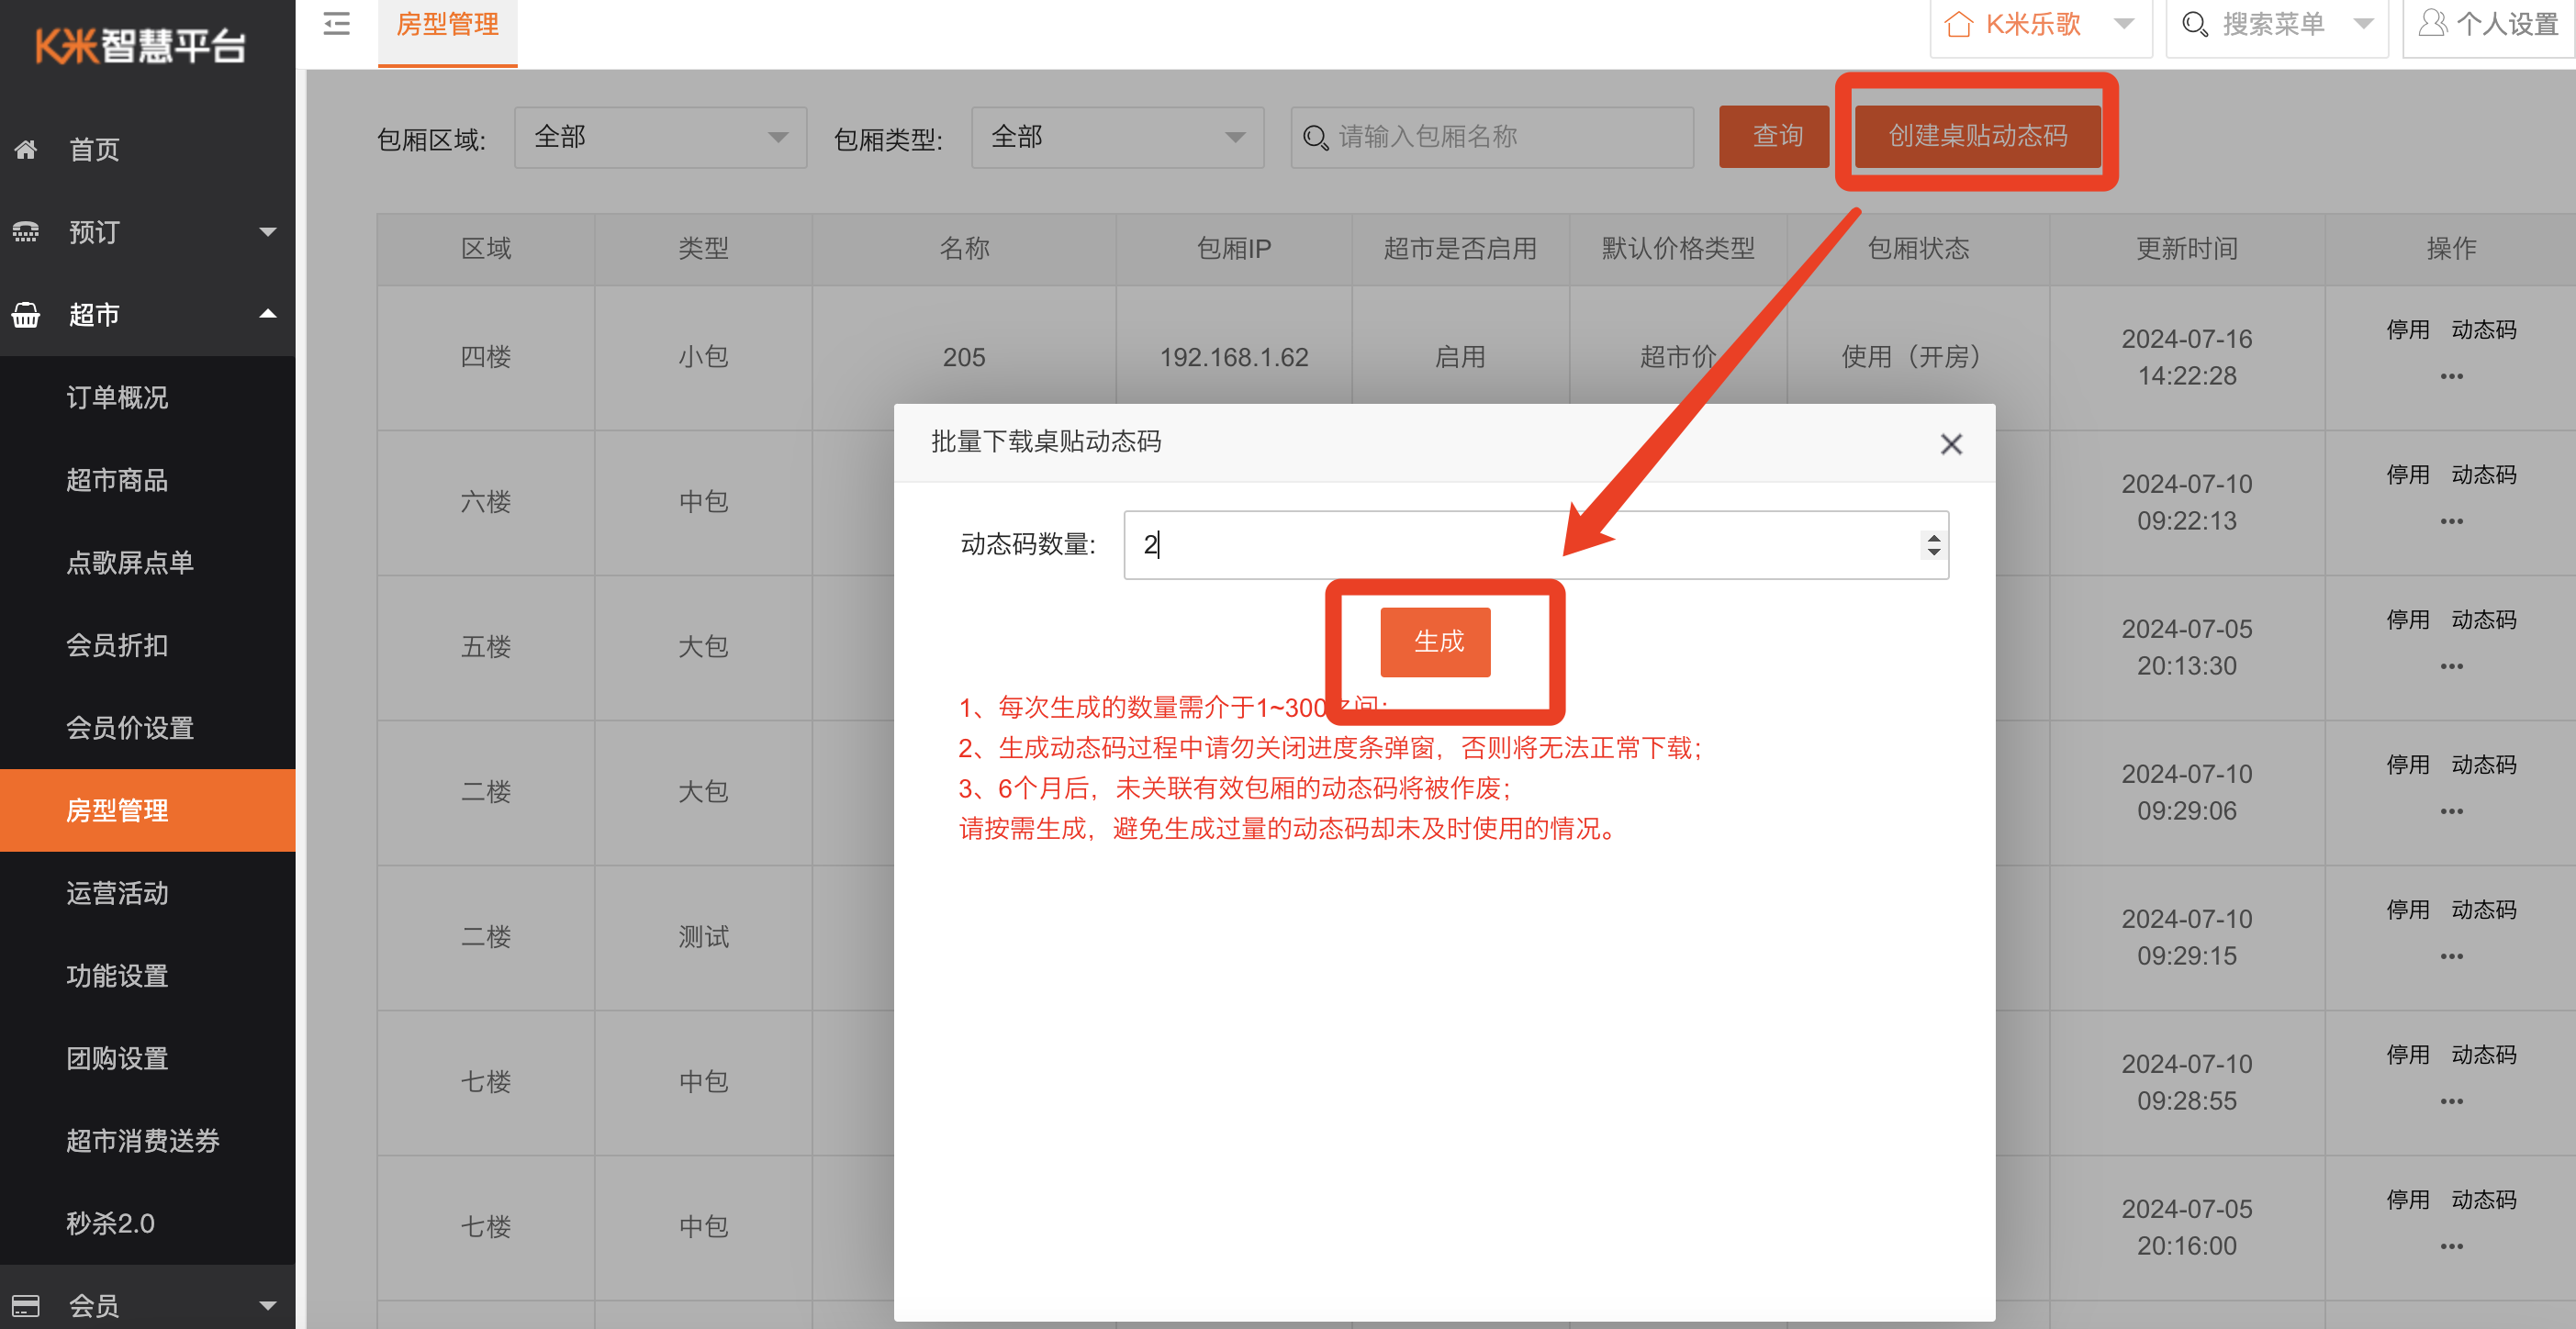The height and width of the screenshot is (1329, 2576).
Task: Open more actions for row 2024-07-10 09:29:15
Action: click(x=2451, y=957)
